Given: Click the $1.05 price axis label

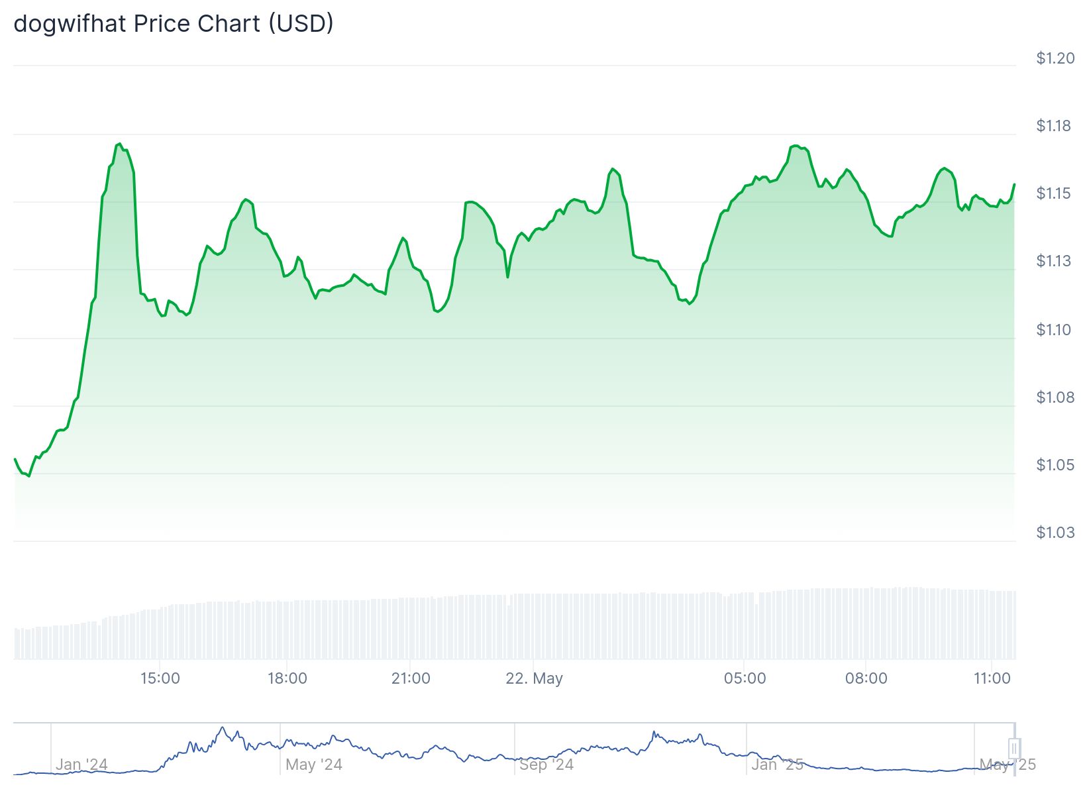Looking at the screenshot, I should [x=1055, y=465].
